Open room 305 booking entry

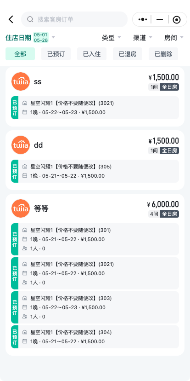[x=95, y=171]
